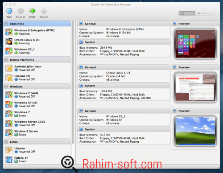The image size is (223, 173).
Task: Click Running status under Oracle Linux 6 U3
Action: [x=24, y=43]
